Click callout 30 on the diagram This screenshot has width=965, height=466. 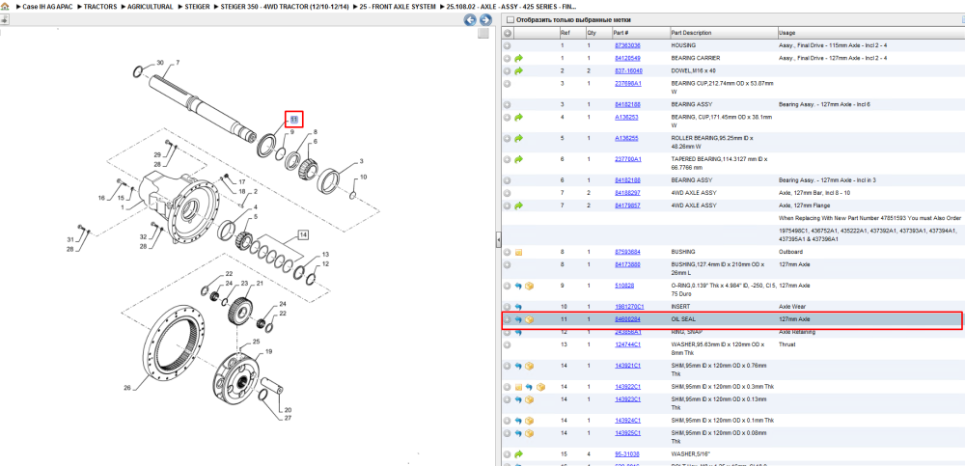(160, 63)
